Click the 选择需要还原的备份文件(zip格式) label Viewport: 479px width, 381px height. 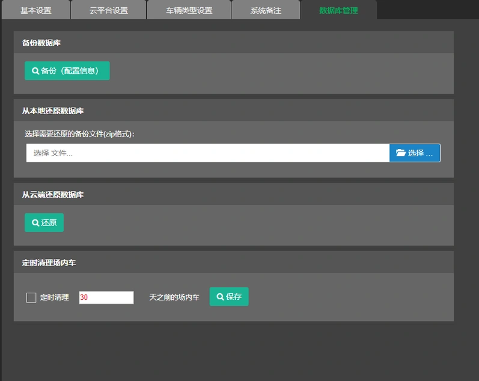(79, 134)
